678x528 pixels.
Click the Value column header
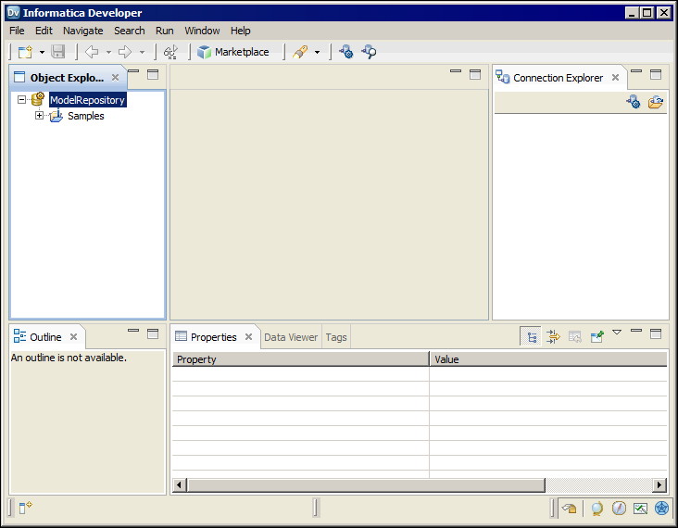coord(548,358)
